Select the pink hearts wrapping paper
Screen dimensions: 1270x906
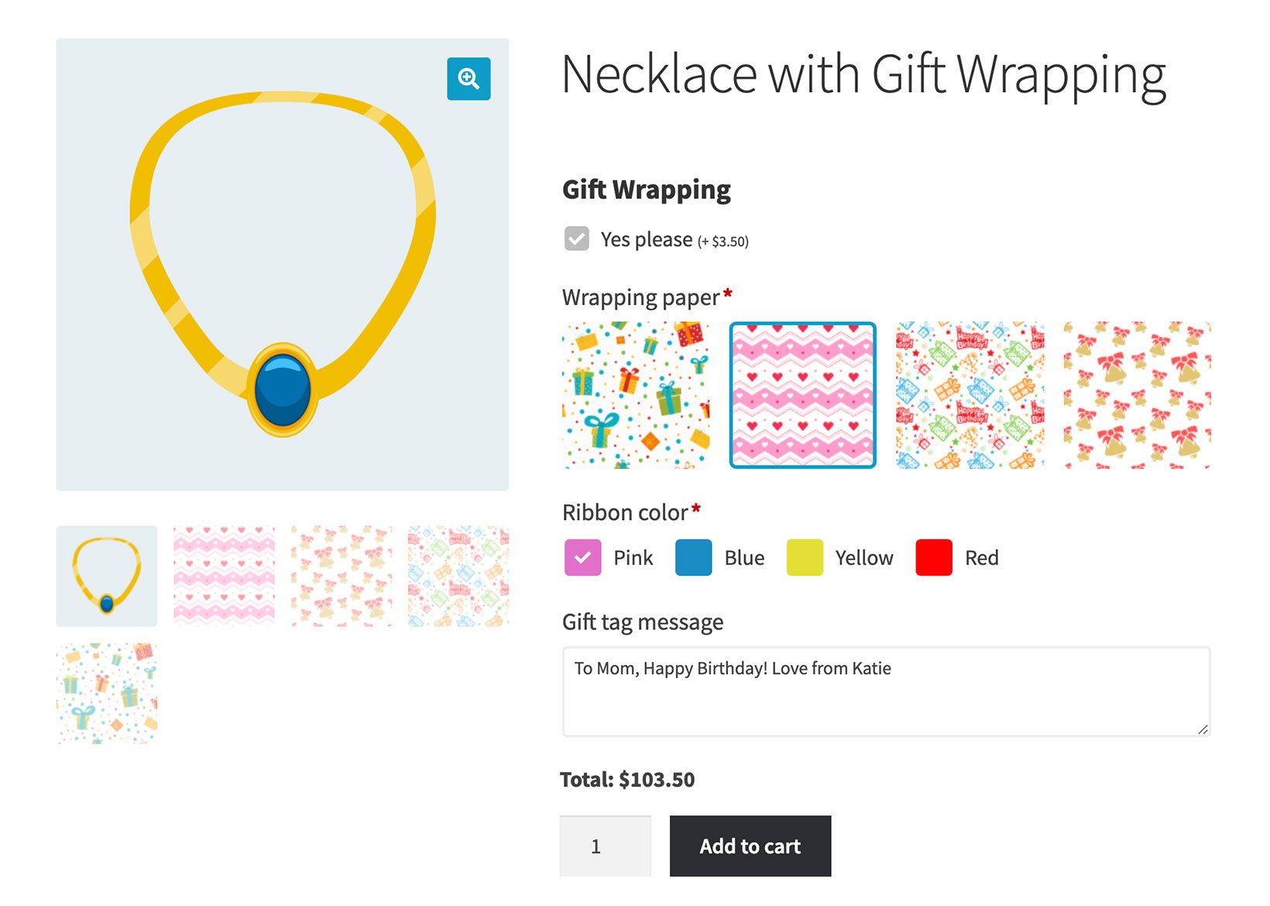coord(803,395)
